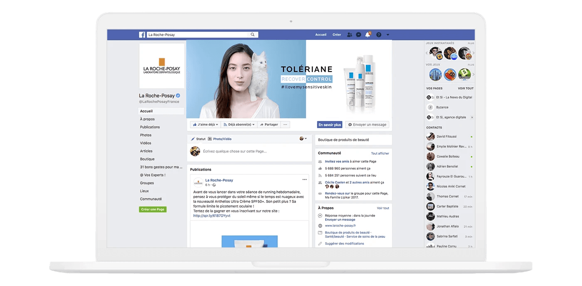Open the first instant game with W badge
Screen dimensions: 582x286
pyautogui.click(x=436, y=53)
